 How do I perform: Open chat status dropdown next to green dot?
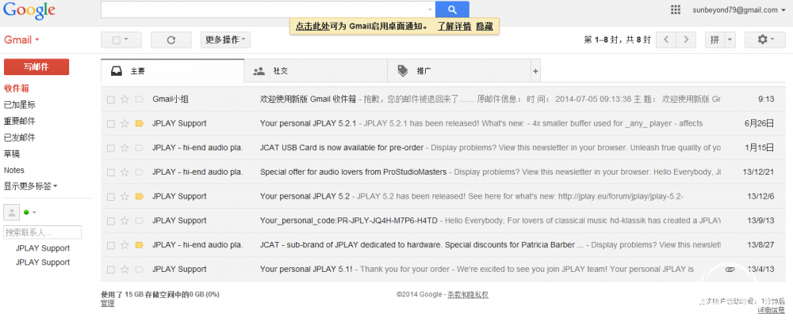[x=34, y=212]
